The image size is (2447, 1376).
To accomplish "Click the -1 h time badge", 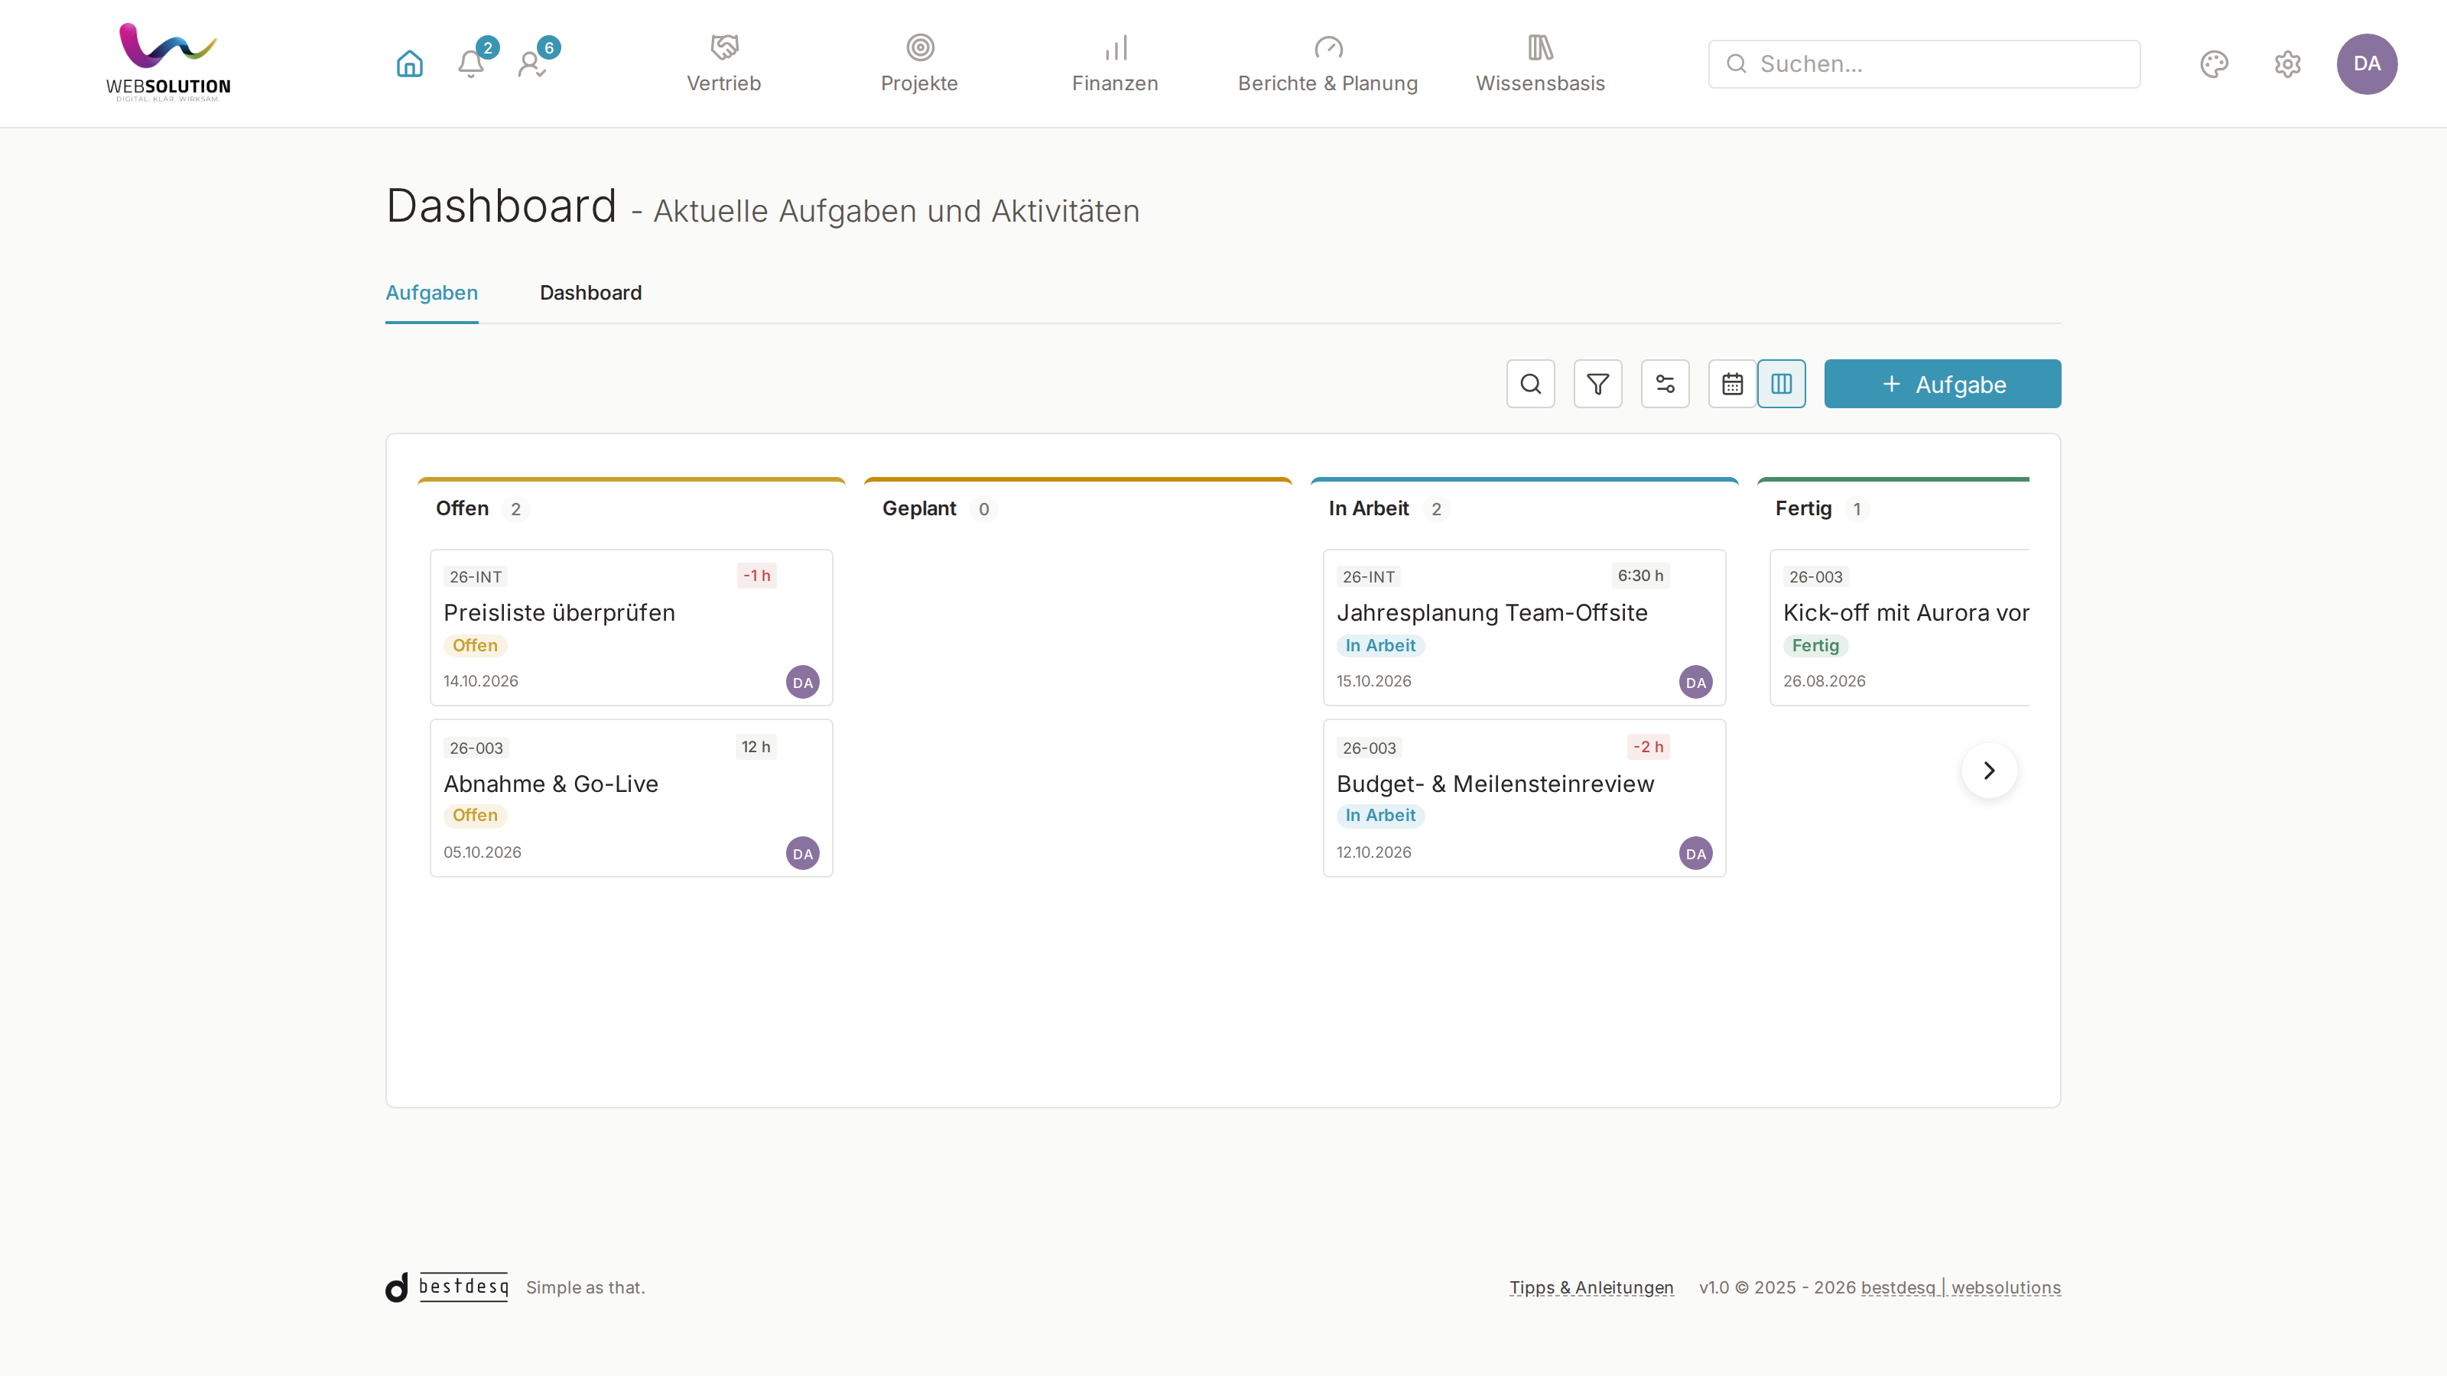I will click(756, 576).
